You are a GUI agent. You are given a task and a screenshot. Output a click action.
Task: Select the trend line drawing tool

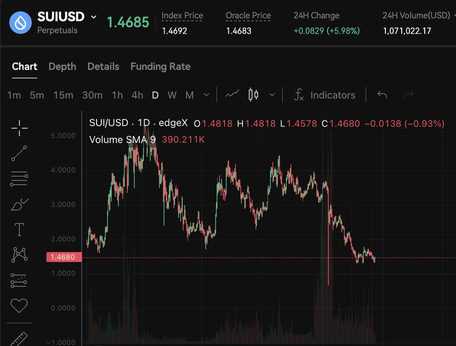pos(19,153)
